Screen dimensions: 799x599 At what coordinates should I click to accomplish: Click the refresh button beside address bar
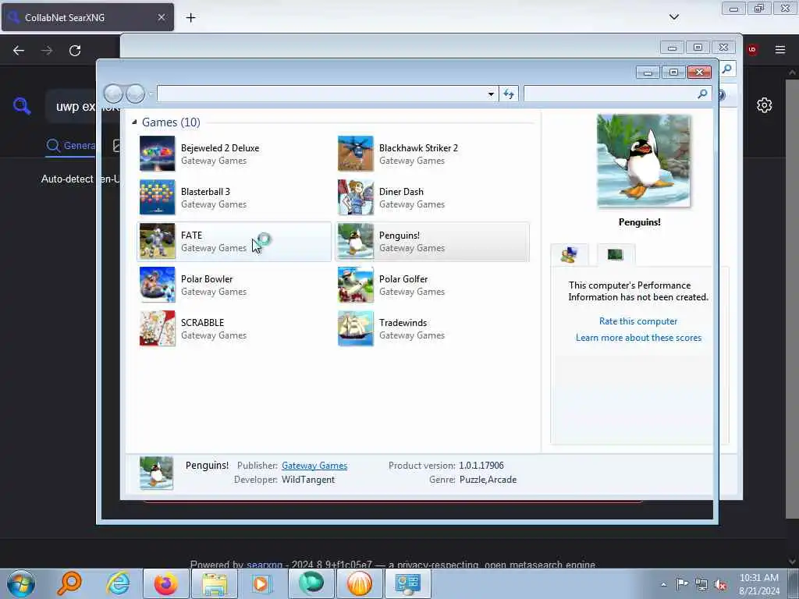click(509, 94)
